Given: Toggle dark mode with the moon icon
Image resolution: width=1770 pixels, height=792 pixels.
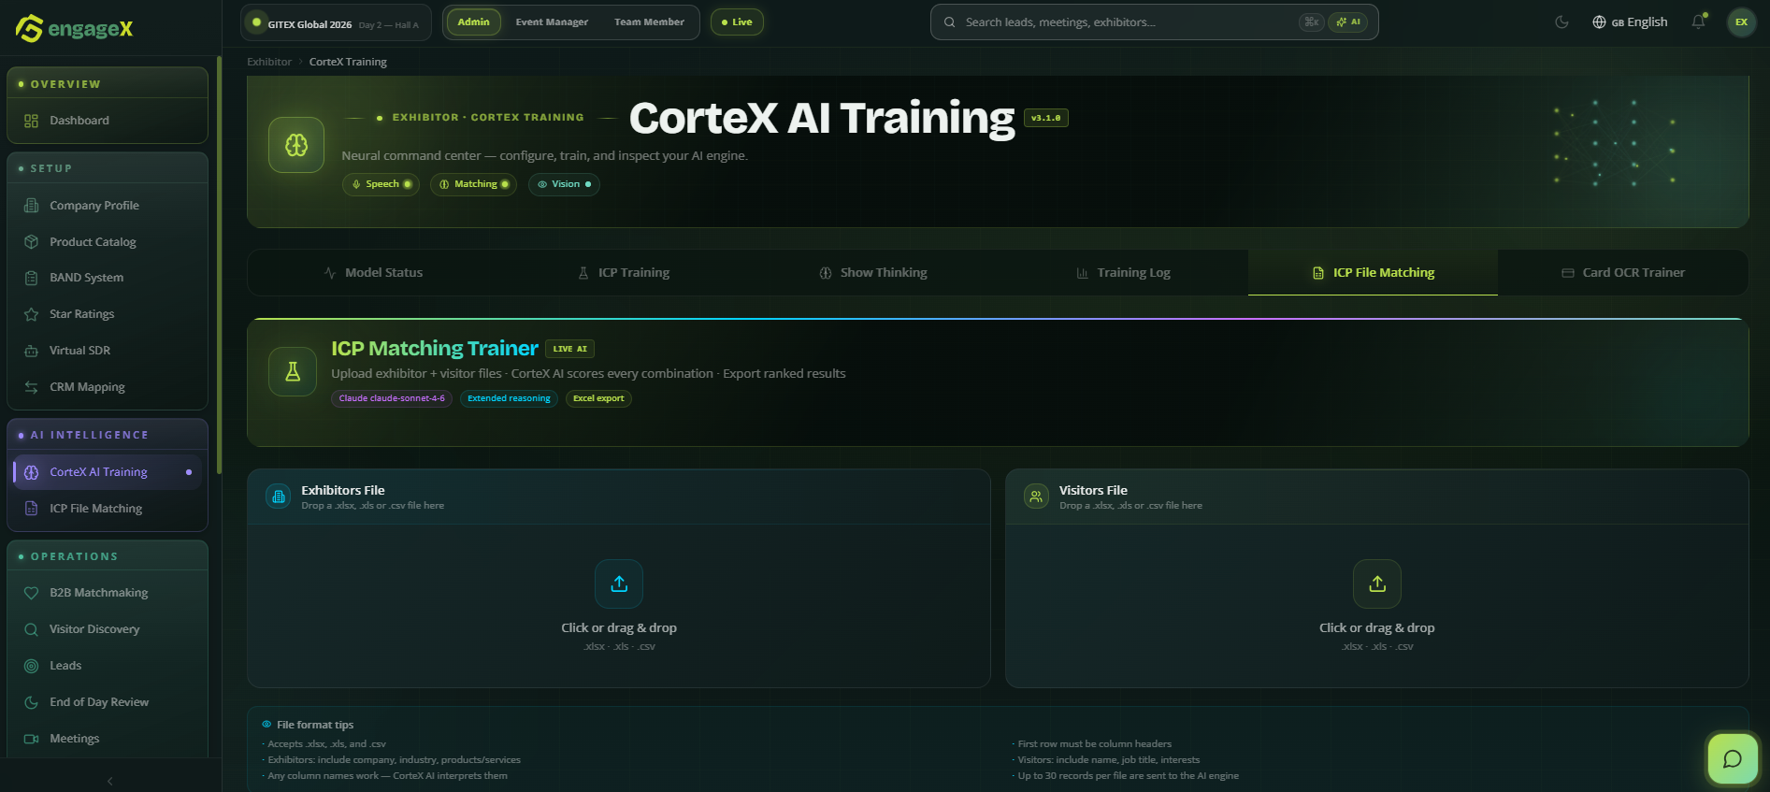Looking at the screenshot, I should coord(1561,22).
